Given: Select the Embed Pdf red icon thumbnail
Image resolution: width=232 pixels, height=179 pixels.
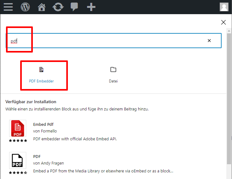Looking at the screenshot, I should pyautogui.click(x=18, y=128).
